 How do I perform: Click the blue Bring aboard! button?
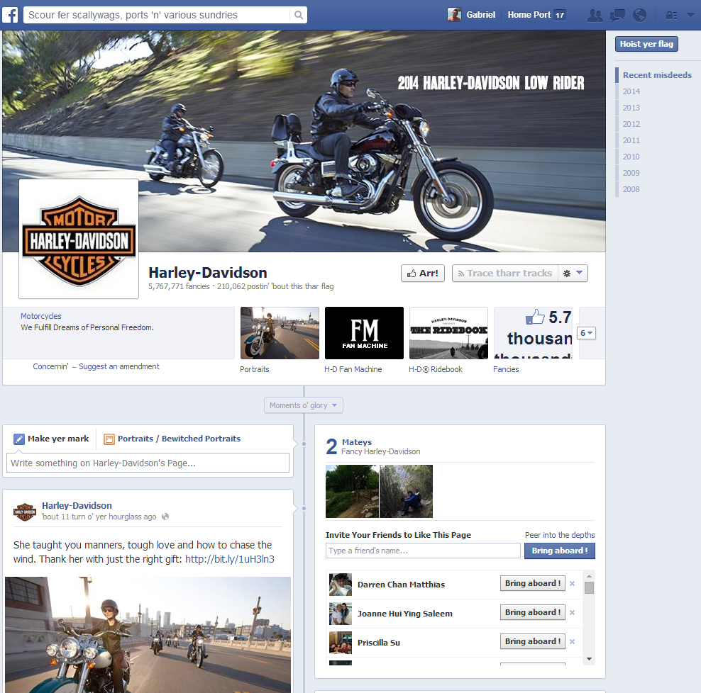560,551
